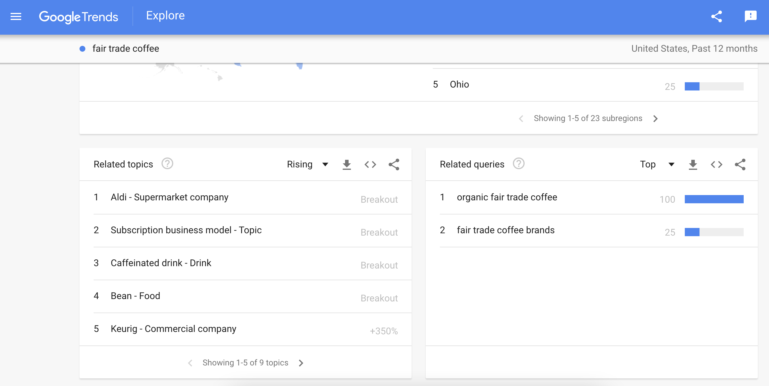Open the organic fair trade coffee query
Image resolution: width=769 pixels, height=386 pixels.
point(507,197)
